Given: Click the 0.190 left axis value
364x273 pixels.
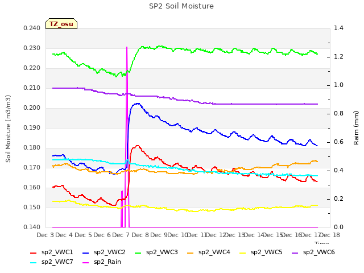Looking at the screenshot, I should point(32,127).
